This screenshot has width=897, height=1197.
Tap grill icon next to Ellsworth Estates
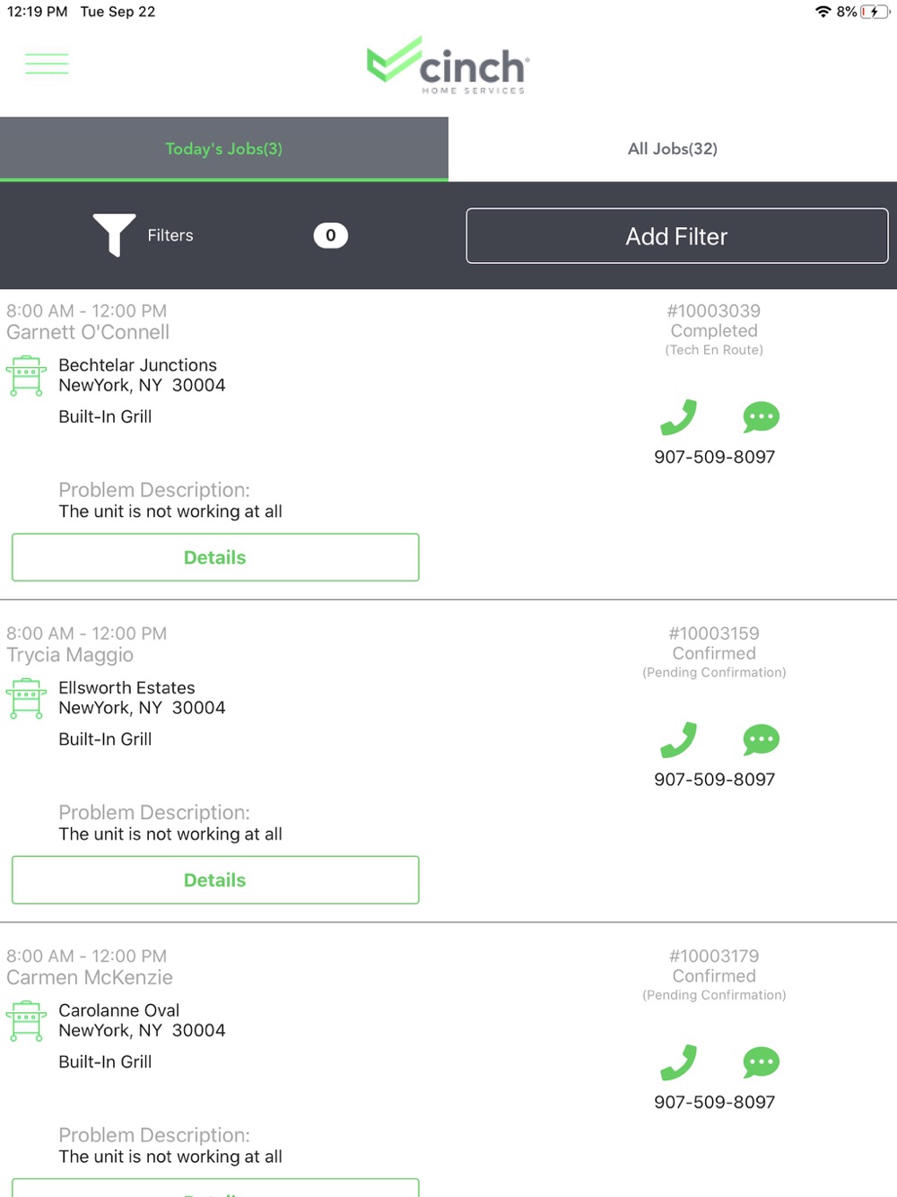(27, 698)
